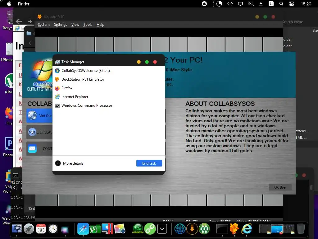Image resolution: width=318 pixels, height=239 pixels.
Task: Open Safari compass icon in dock
Action: click(x=83, y=229)
